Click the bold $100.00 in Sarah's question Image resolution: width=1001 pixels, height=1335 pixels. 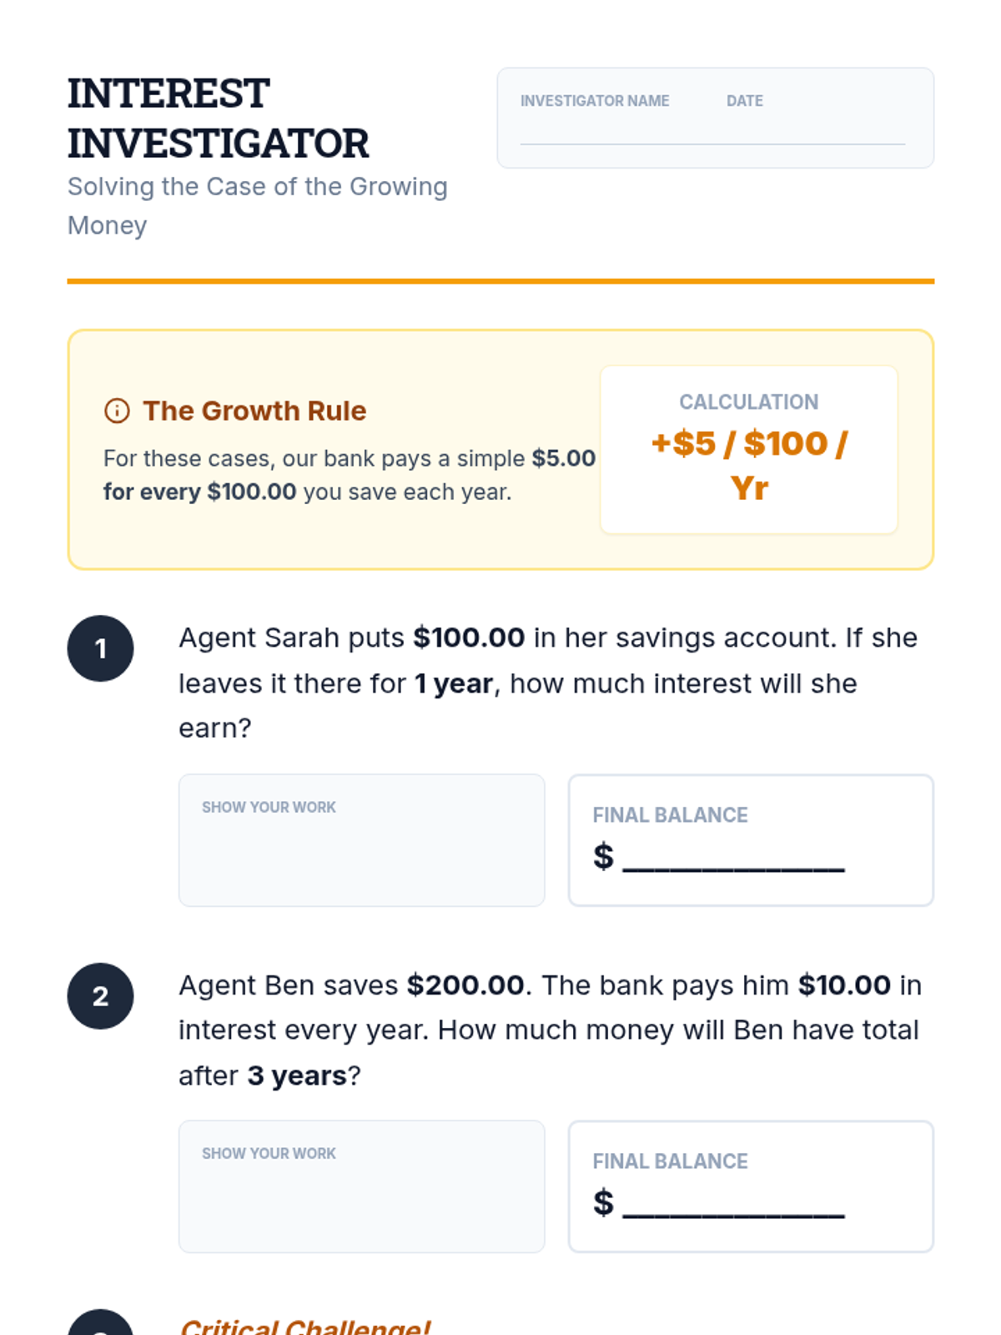pos(469,637)
